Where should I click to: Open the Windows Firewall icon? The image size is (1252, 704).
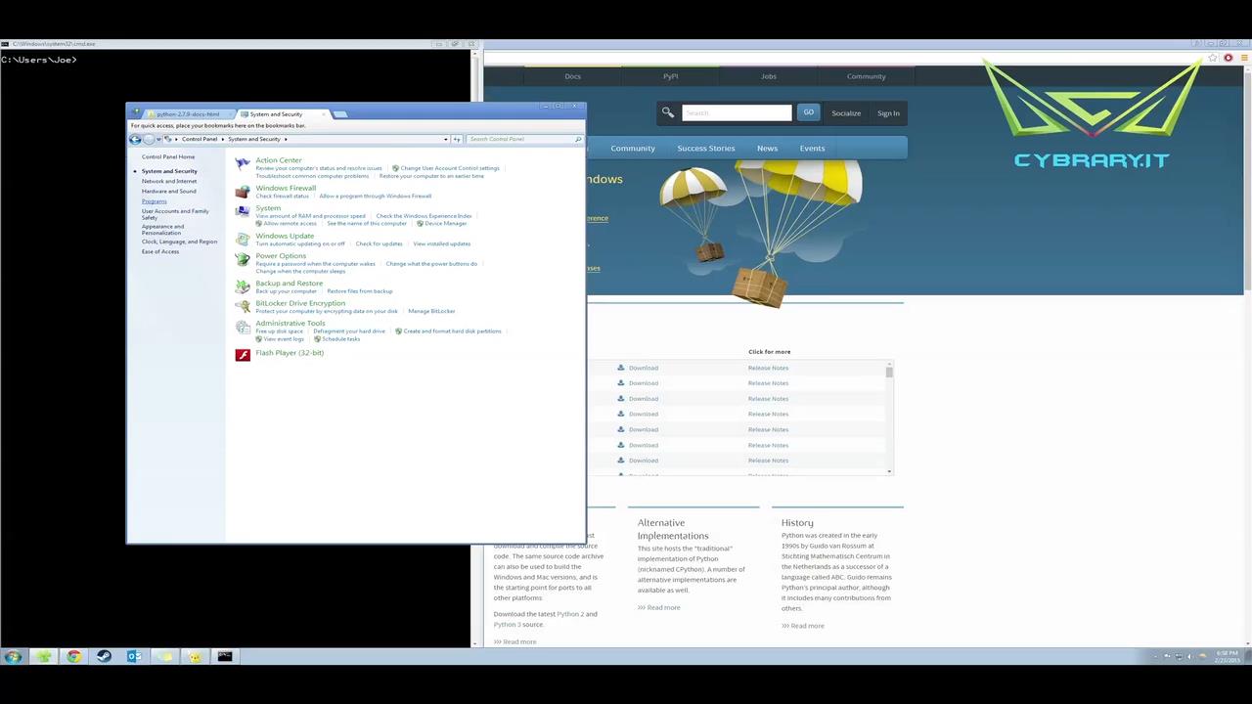(x=243, y=192)
